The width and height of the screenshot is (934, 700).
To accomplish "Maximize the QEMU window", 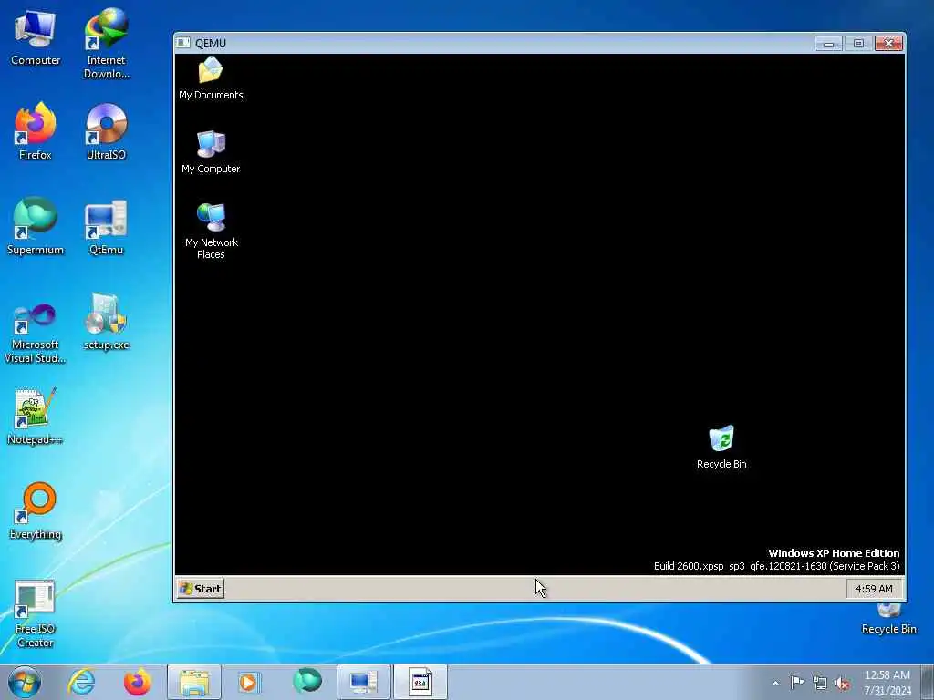I will pyautogui.click(x=858, y=44).
